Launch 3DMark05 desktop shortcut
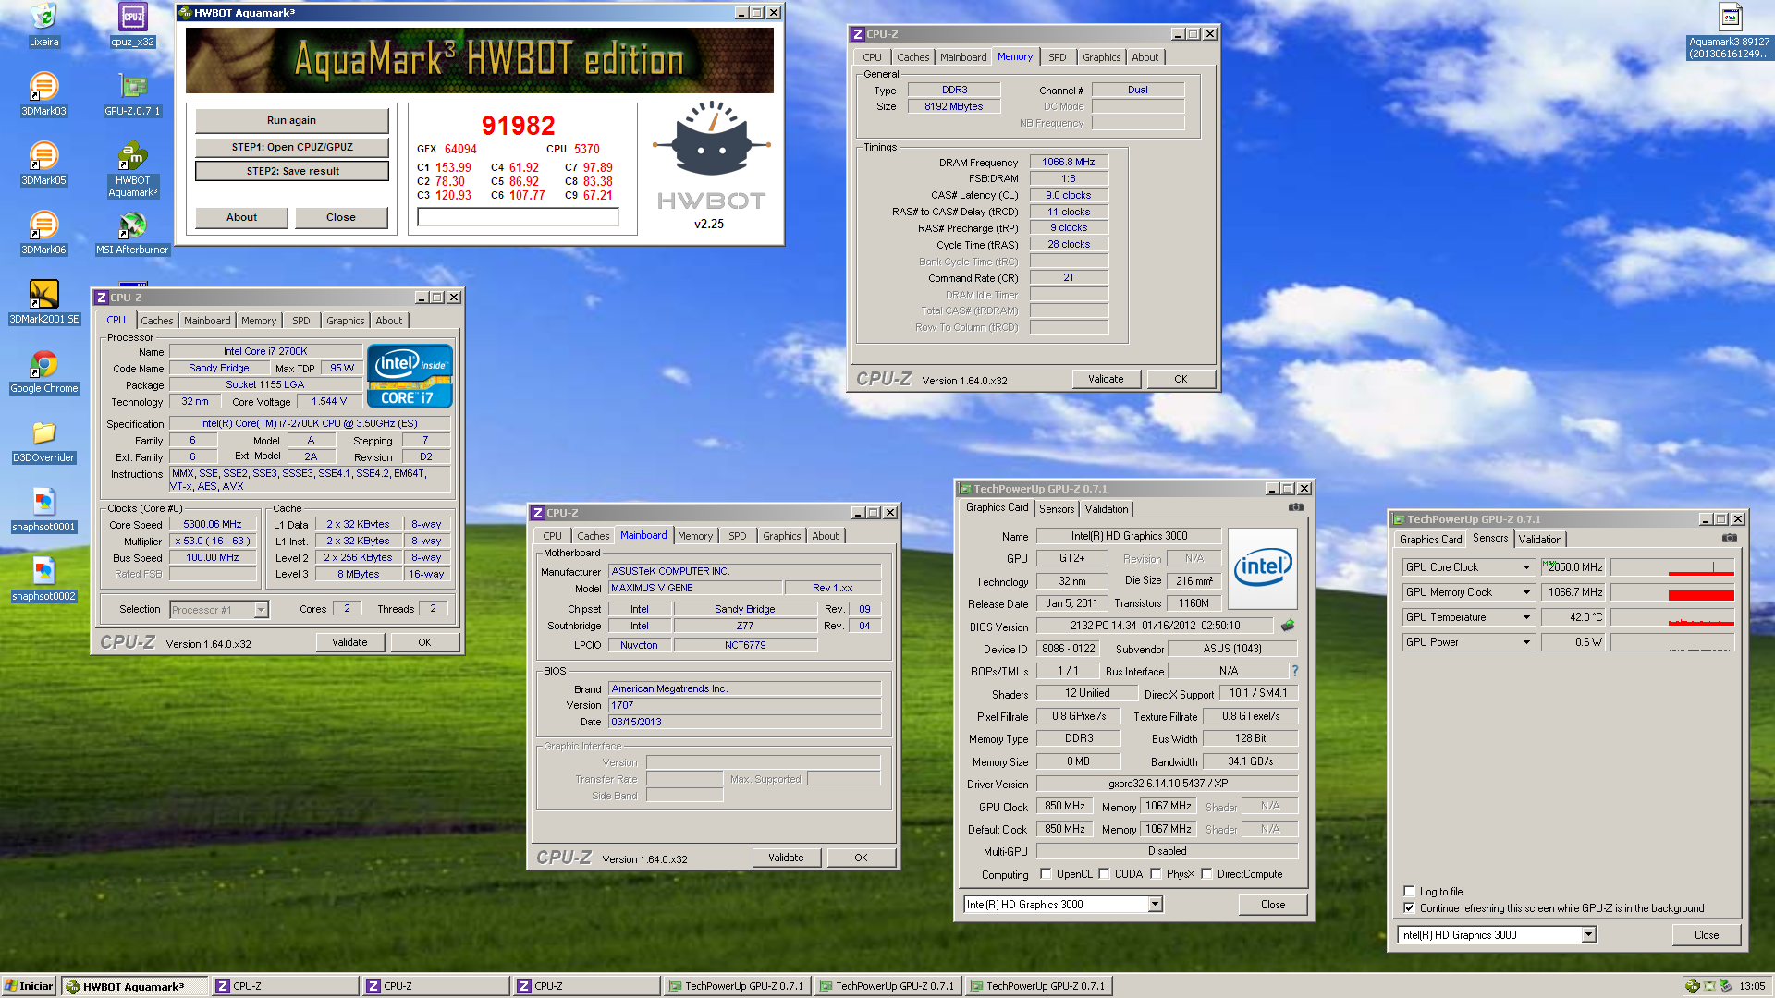Image resolution: width=1775 pixels, height=998 pixels. coord(43,163)
